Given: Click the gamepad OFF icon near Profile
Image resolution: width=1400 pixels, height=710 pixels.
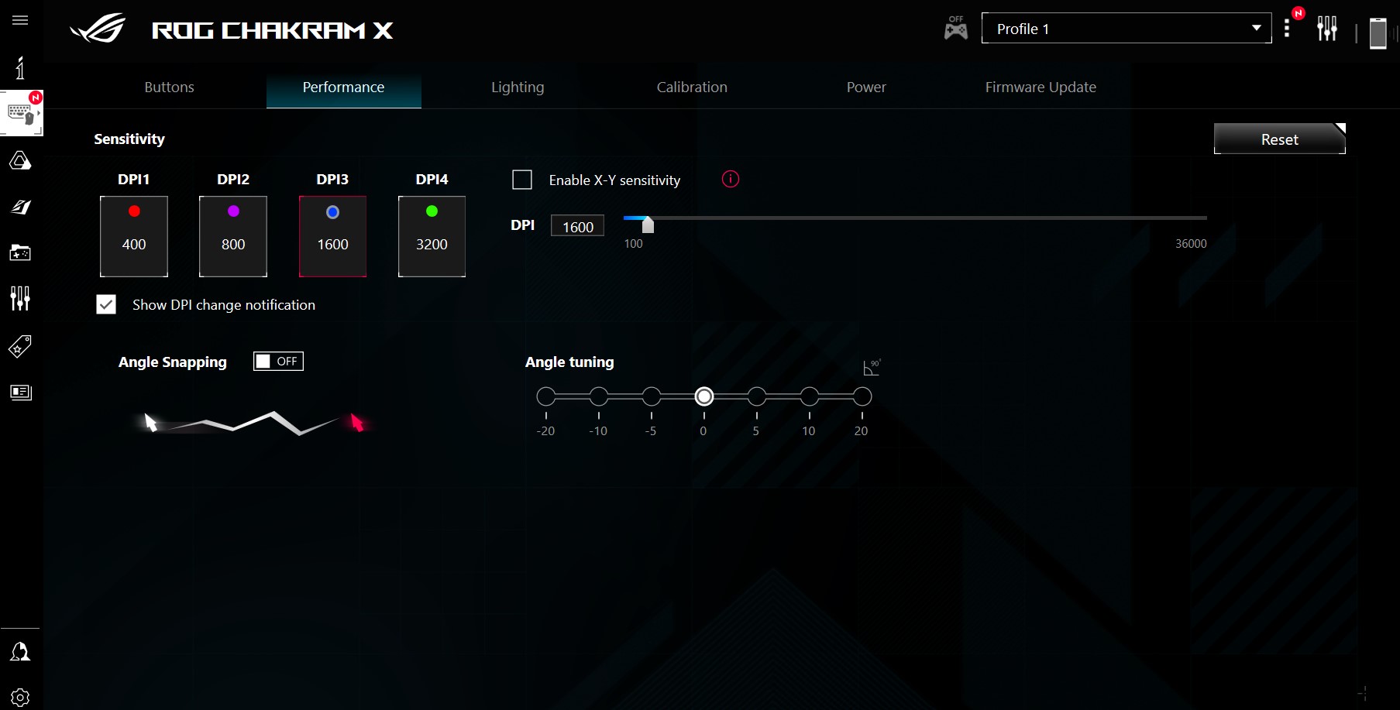Looking at the screenshot, I should click(955, 29).
